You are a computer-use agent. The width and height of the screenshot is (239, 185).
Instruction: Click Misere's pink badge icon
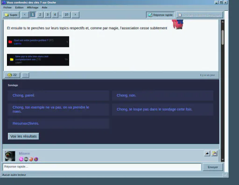pyautogui.click(x=21, y=159)
